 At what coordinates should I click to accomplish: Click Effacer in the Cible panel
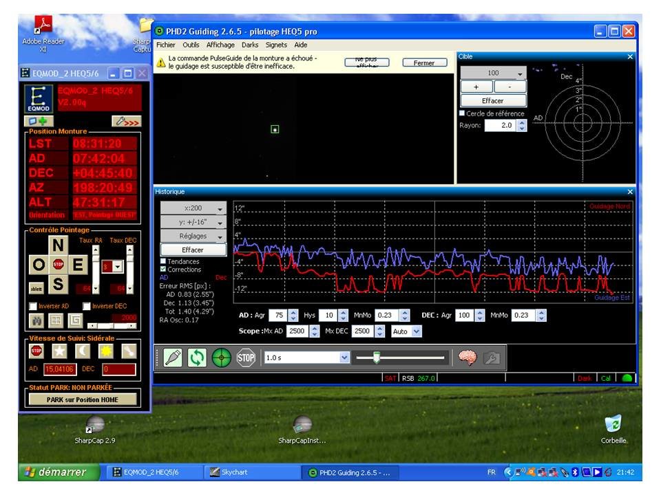click(494, 100)
